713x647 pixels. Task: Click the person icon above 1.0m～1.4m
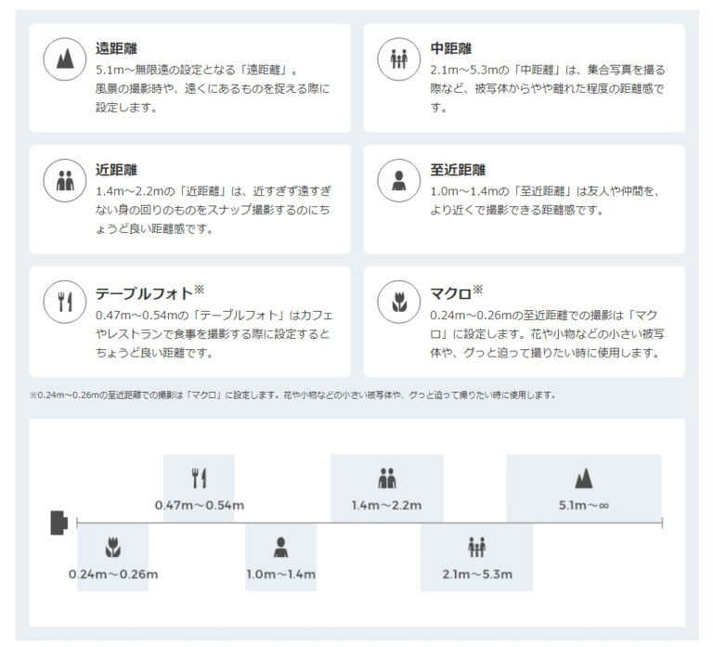(280, 547)
